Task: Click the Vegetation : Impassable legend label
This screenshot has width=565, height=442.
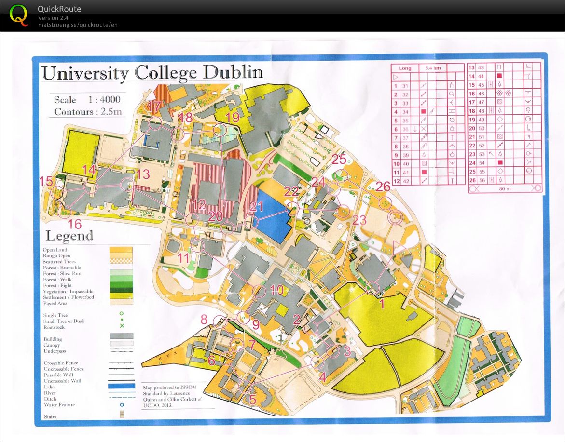Action: (x=68, y=291)
